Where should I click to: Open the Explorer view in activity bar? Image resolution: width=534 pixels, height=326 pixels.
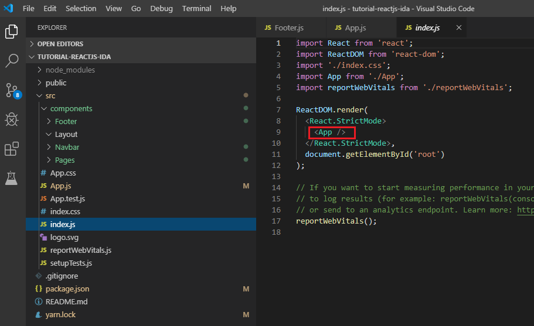coord(12,32)
